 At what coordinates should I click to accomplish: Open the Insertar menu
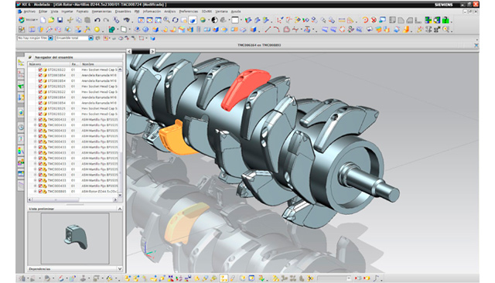(67, 12)
